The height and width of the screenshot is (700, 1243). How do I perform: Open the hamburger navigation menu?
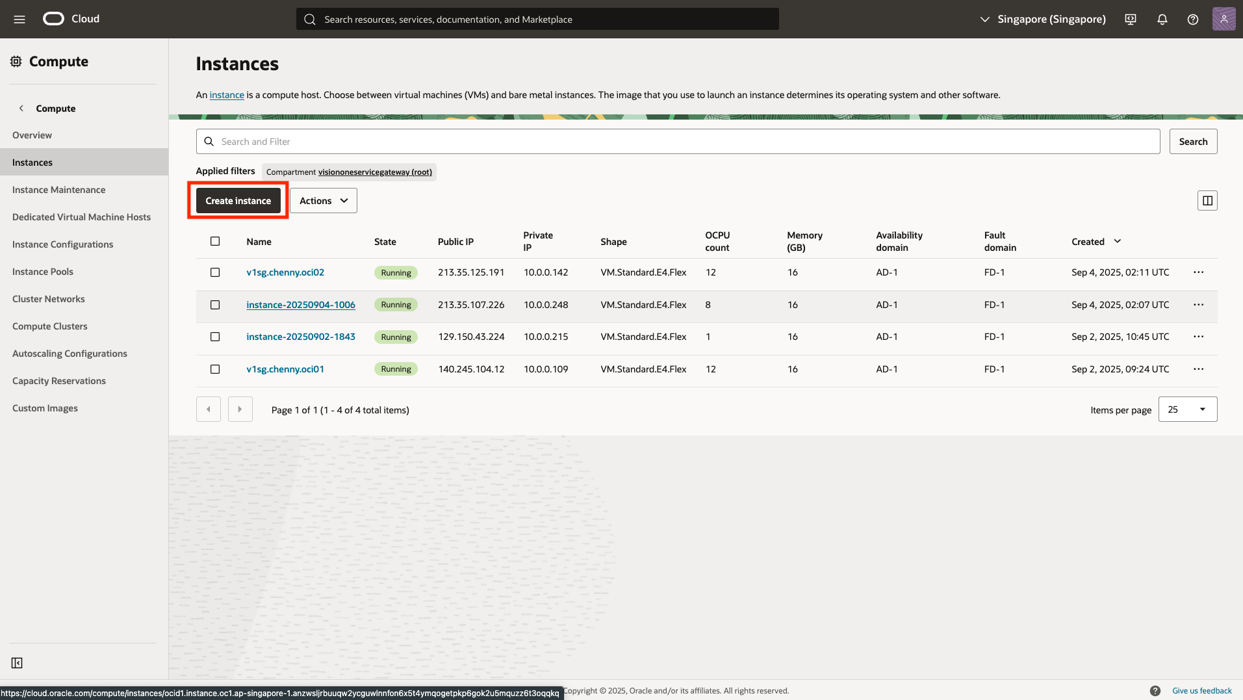(19, 19)
